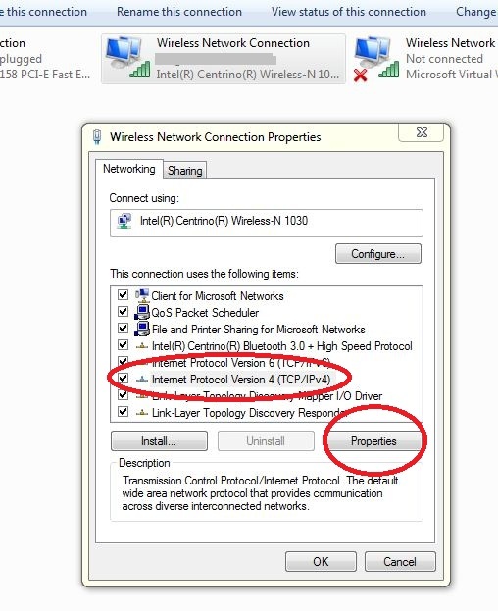Click Rename this connection in the toolbar
Image resolution: width=498 pixels, height=611 pixels.
(x=179, y=12)
